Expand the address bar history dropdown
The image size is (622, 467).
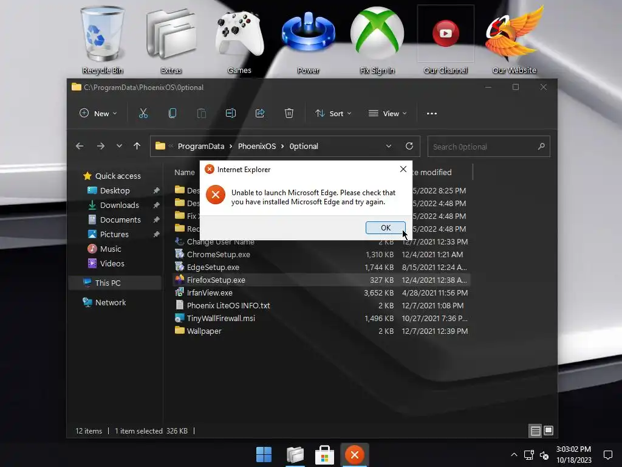coord(389,146)
